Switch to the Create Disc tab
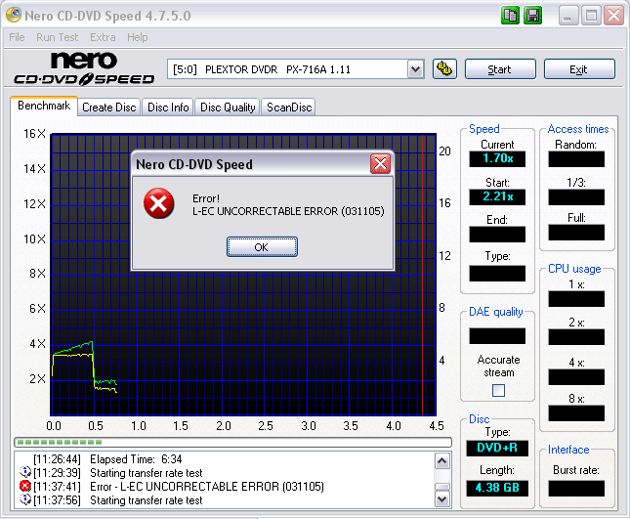 [x=108, y=108]
